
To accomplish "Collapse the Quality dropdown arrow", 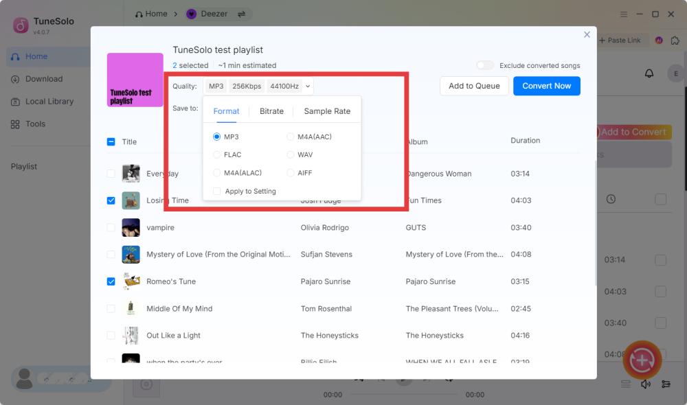I will [308, 86].
